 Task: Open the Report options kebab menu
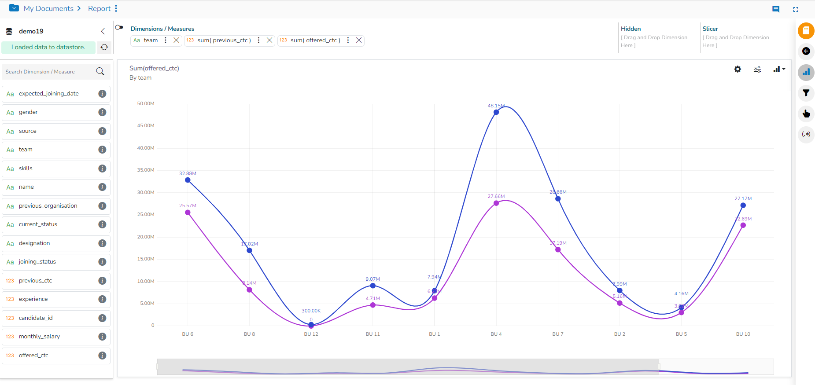116,8
